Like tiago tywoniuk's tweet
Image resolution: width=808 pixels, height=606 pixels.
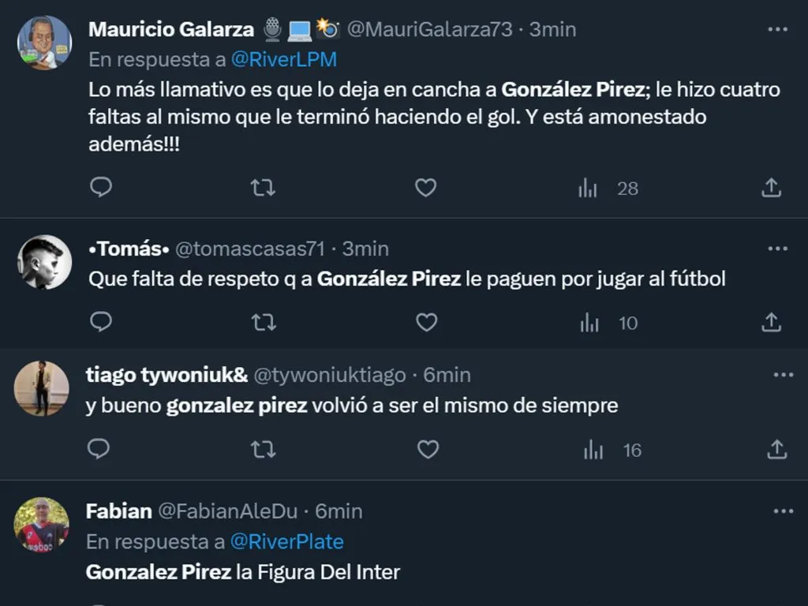pyautogui.click(x=428, y=450)
